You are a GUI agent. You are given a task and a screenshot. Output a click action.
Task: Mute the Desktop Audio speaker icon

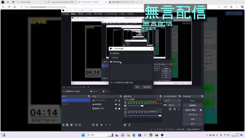[125, 106]
